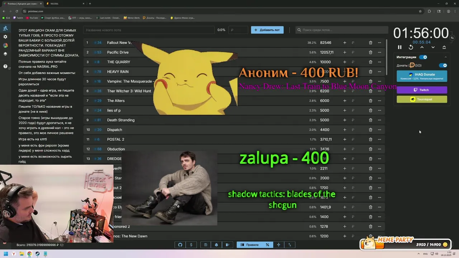The height and width of the screenshot is (258, 459).
Task: Select the Pointauc browser tab
Action: pos(22,4)
